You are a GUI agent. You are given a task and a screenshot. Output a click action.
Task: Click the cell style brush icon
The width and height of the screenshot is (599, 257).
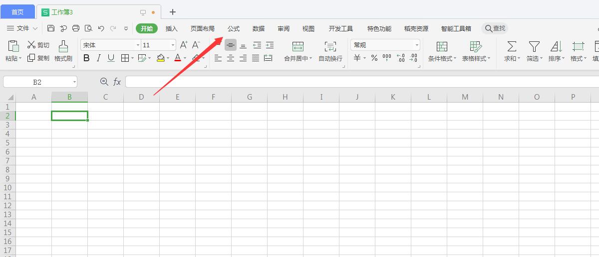[142, 58]
